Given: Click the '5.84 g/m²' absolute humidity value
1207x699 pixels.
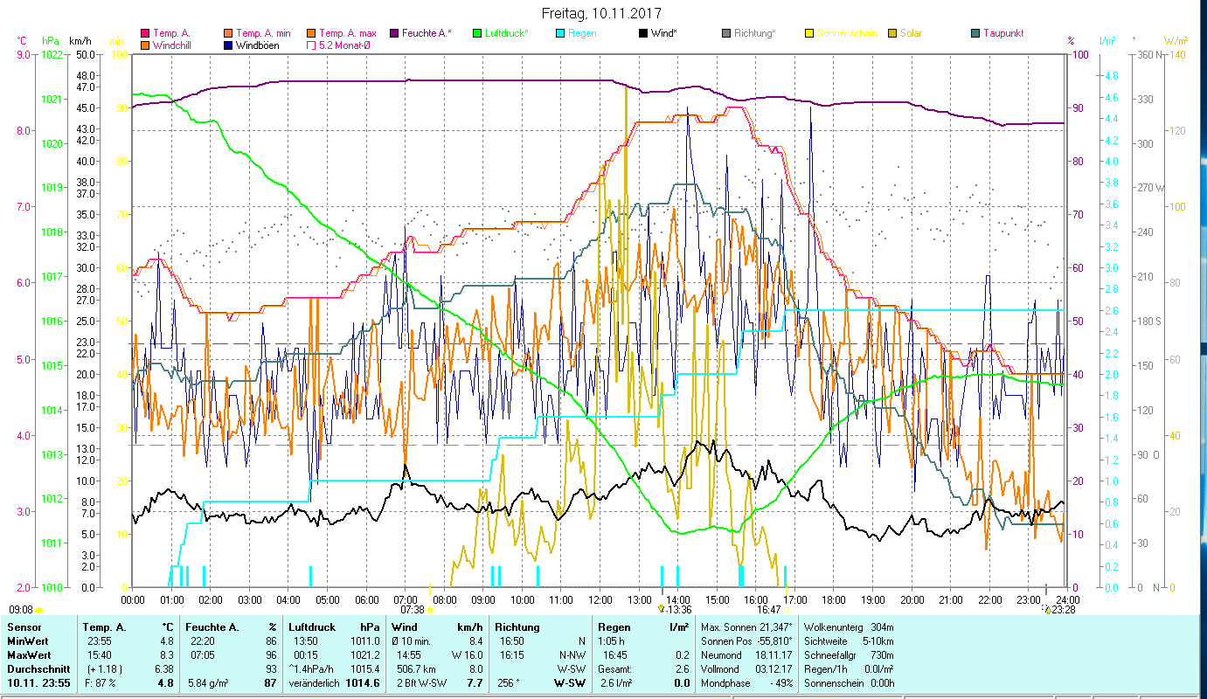Looking at the screenshot, I should [208, 683].
